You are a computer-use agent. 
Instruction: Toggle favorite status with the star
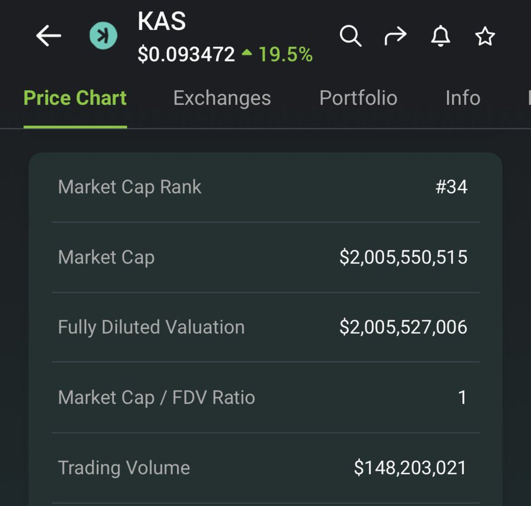484,36
